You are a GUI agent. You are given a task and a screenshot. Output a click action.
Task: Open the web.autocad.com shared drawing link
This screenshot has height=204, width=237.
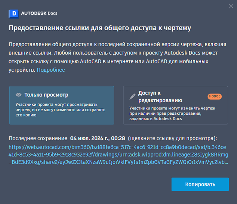(x=118, y=155)
